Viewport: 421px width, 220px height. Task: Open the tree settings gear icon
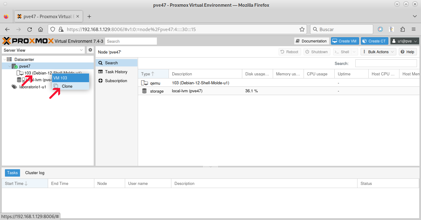click(90, 50)
